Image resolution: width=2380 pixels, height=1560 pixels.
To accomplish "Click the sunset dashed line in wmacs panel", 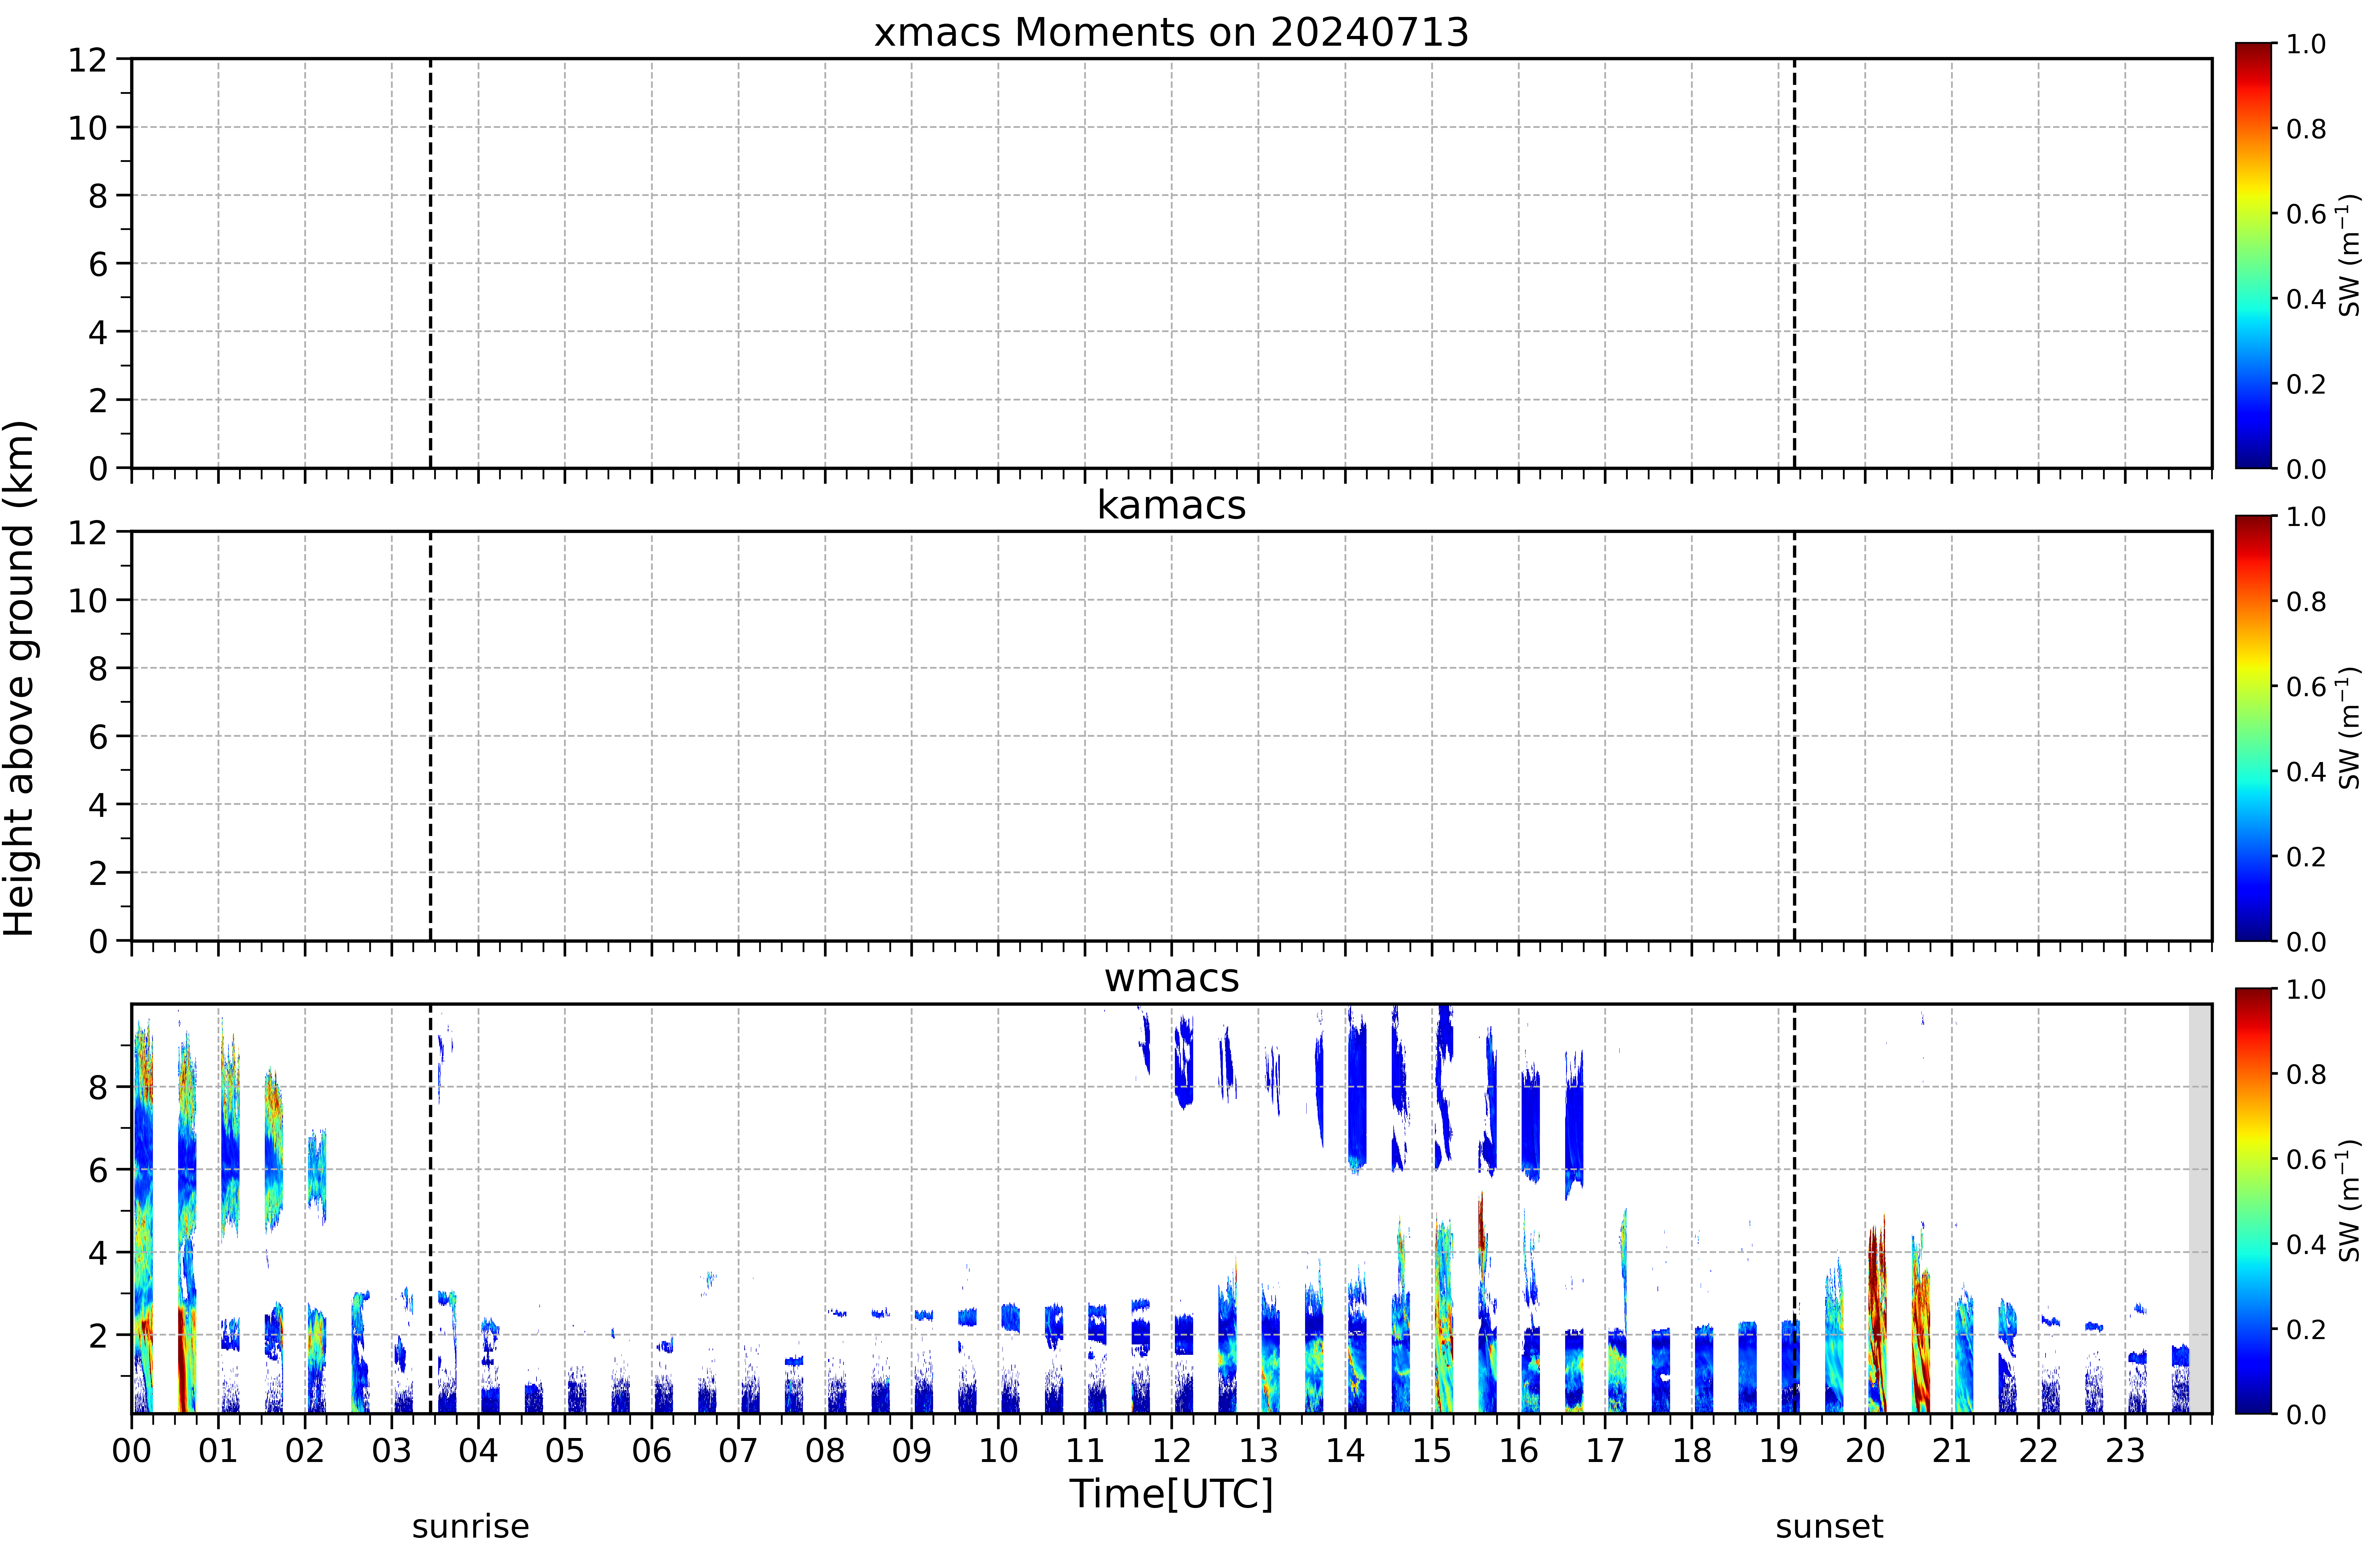I will [1794, 1209].
